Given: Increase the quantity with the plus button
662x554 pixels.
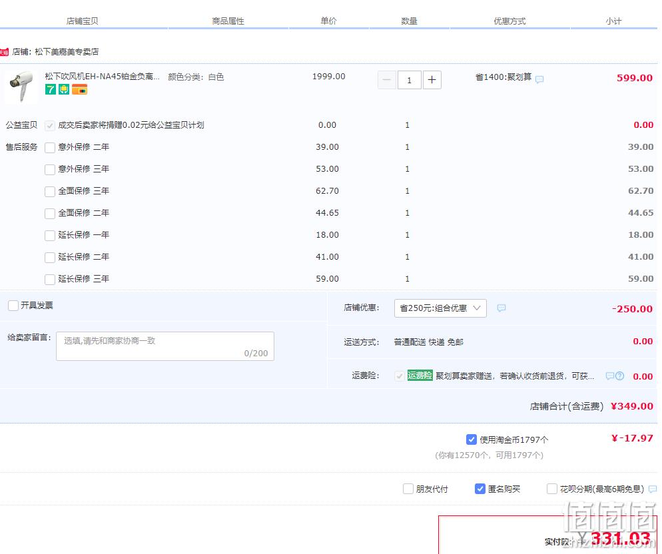Looking at the screenshot, I should click(x=432, y=80).
